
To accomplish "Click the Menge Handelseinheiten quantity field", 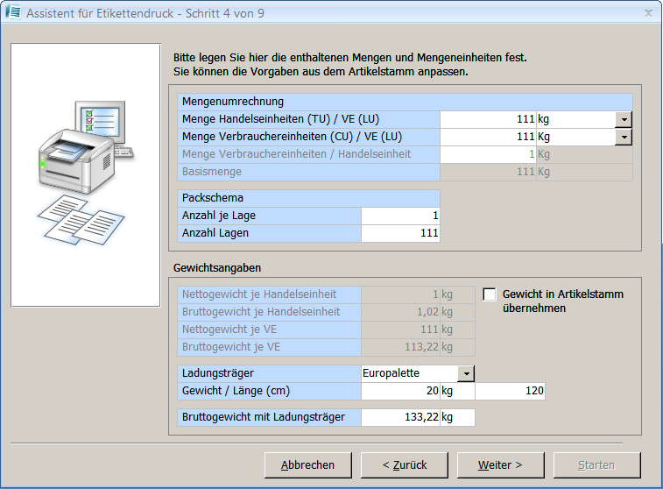I will pyautogui.click(x=488, y=119).
